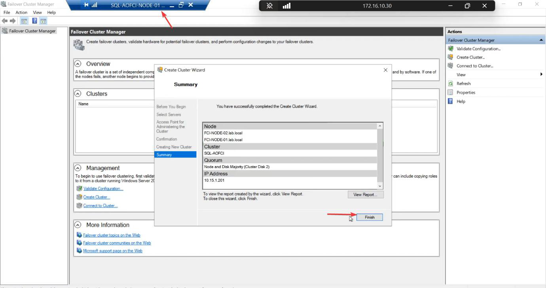Click Create Cluster text in Actions pane
The width and height of the screenshot is (546, 288).
[471, 57]
